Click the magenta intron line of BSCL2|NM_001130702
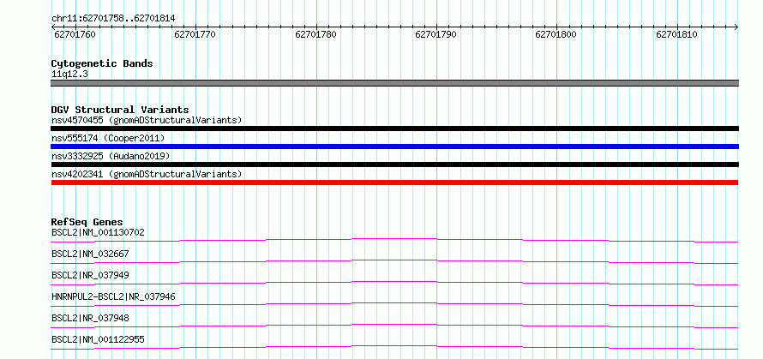Screen dimensions: 763x359 coord(394,240)
